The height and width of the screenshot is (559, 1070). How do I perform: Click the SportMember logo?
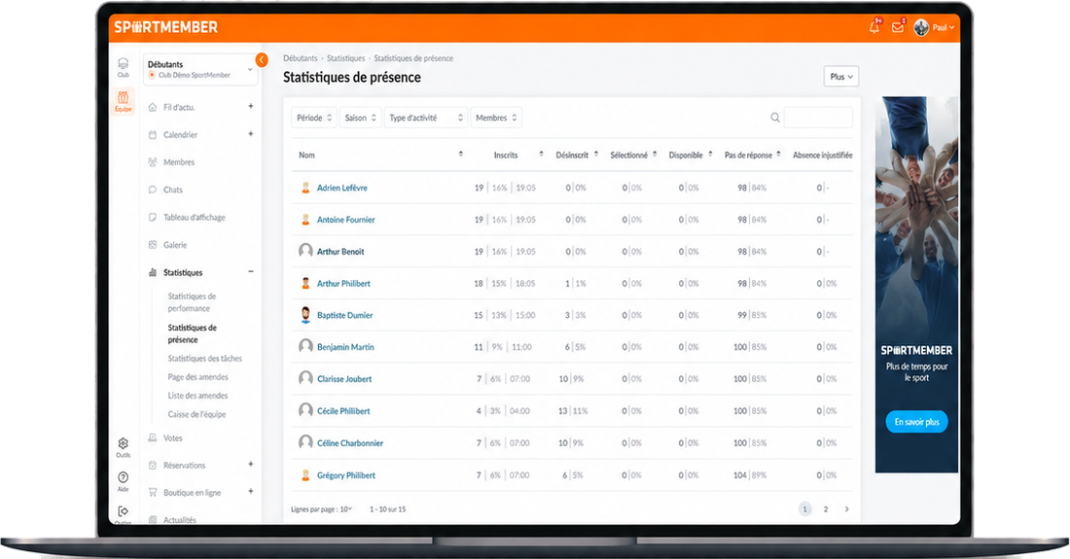tap(165, 27)
